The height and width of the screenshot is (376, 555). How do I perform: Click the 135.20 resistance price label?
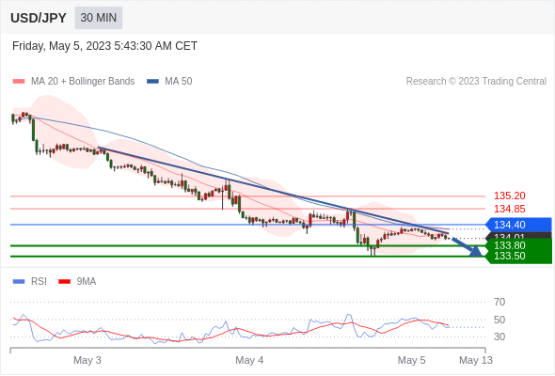coord(509,196)
